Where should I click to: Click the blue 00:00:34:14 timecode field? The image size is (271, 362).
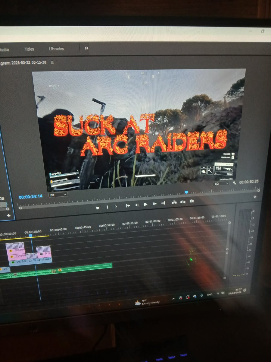click(x=31, y=197)
